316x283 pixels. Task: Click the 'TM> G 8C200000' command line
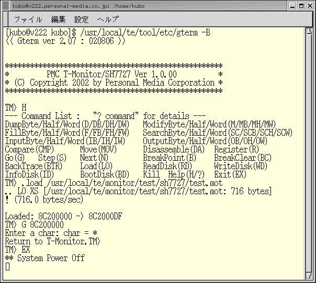[35, 225]
